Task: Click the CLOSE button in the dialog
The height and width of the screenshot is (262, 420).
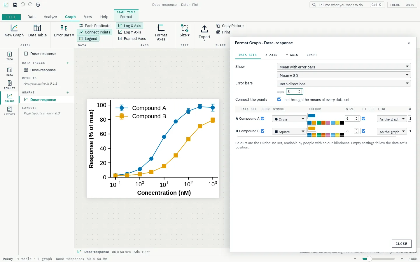Action: coord(401,244)
